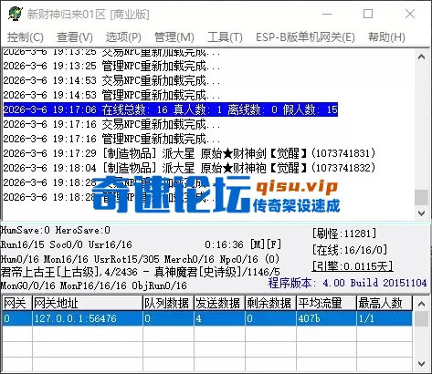
Task: Open the 工具(T) menu
Action: pyautogui.click(x=225, y=37)
